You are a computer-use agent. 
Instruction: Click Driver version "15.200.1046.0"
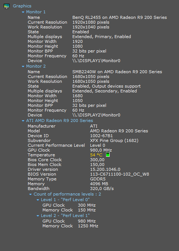(x=105, y=169)
